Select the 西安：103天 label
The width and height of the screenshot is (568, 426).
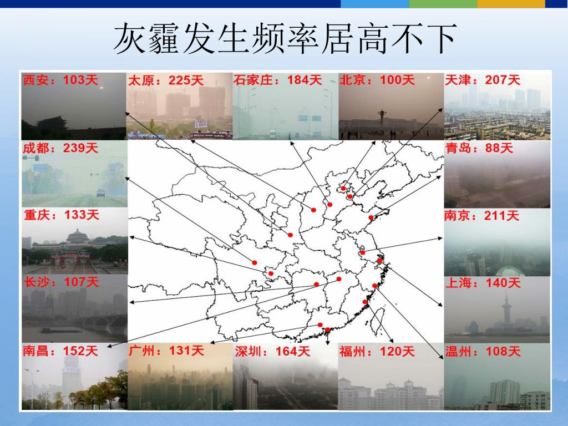pos(60,80)
